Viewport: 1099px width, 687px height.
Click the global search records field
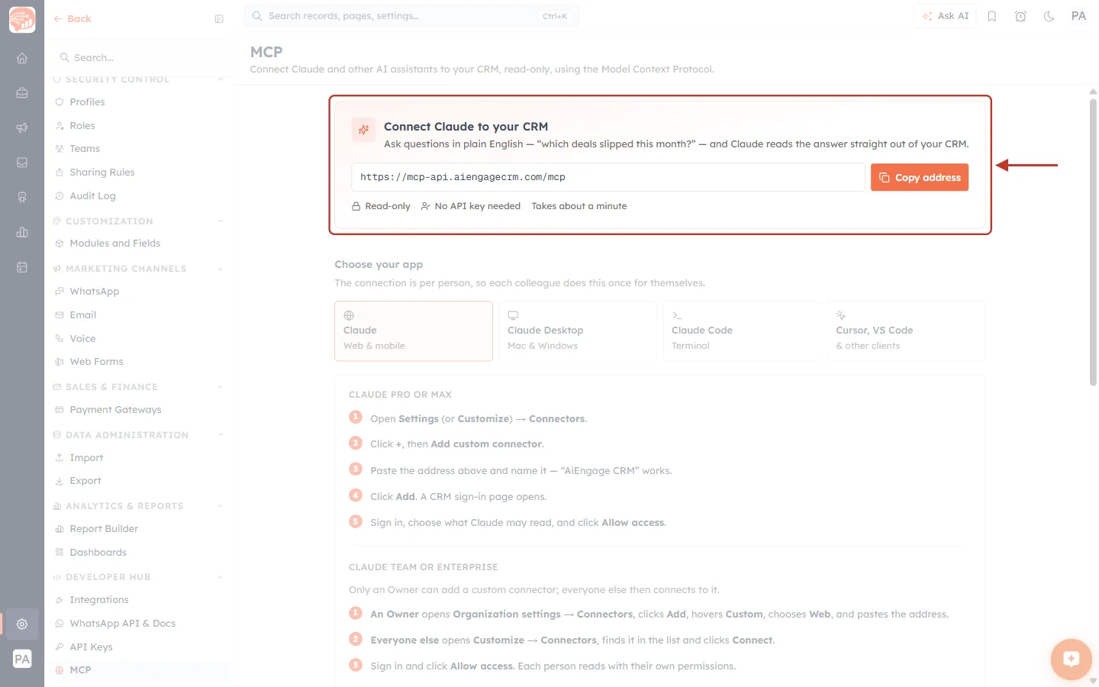click(x=412, y=16)
